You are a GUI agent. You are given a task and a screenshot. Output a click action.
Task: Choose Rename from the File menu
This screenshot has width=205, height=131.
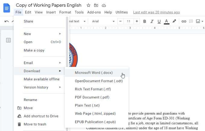tap(39, 100)
